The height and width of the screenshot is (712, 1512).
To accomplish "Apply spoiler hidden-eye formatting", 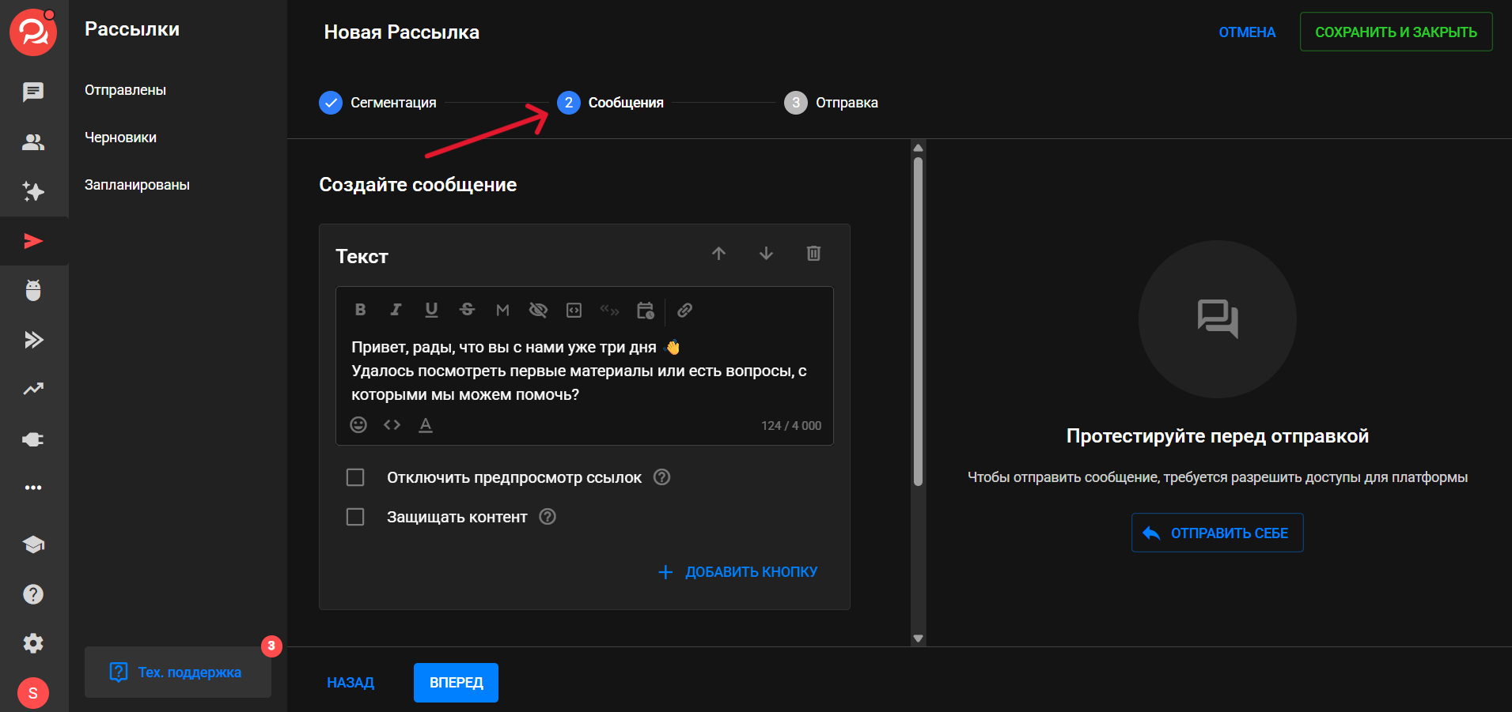I will click(538, 310).
